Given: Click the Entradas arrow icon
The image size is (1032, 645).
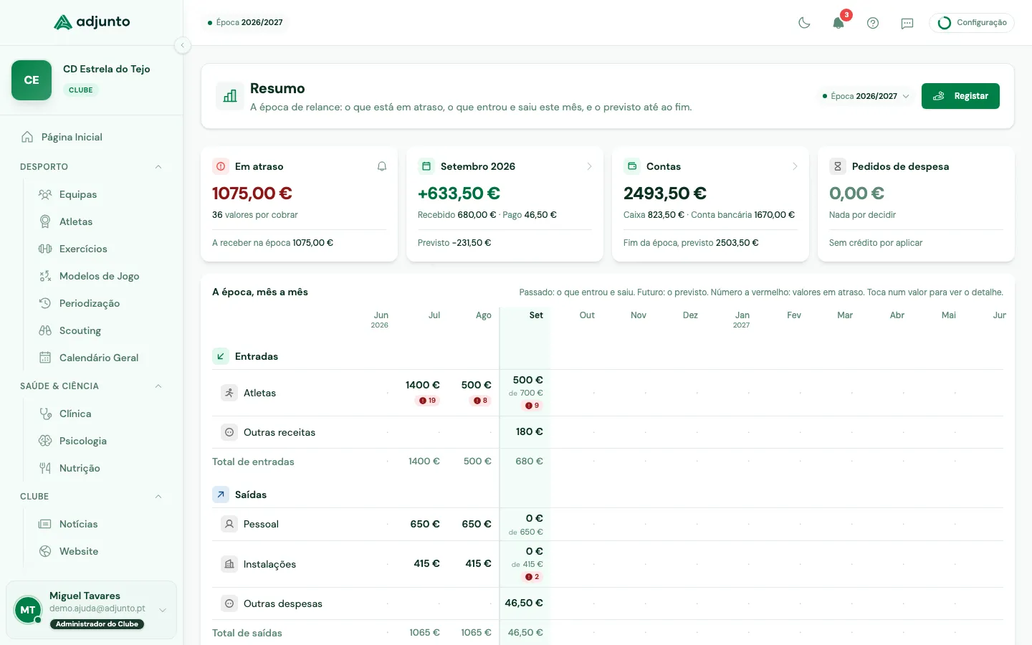Looking at the screenshot, I should click(221, 356).
